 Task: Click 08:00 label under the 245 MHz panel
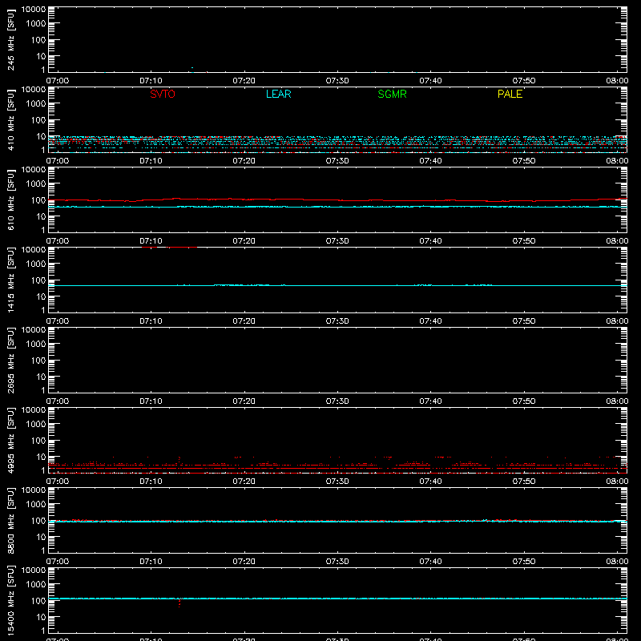click(617, 81)
